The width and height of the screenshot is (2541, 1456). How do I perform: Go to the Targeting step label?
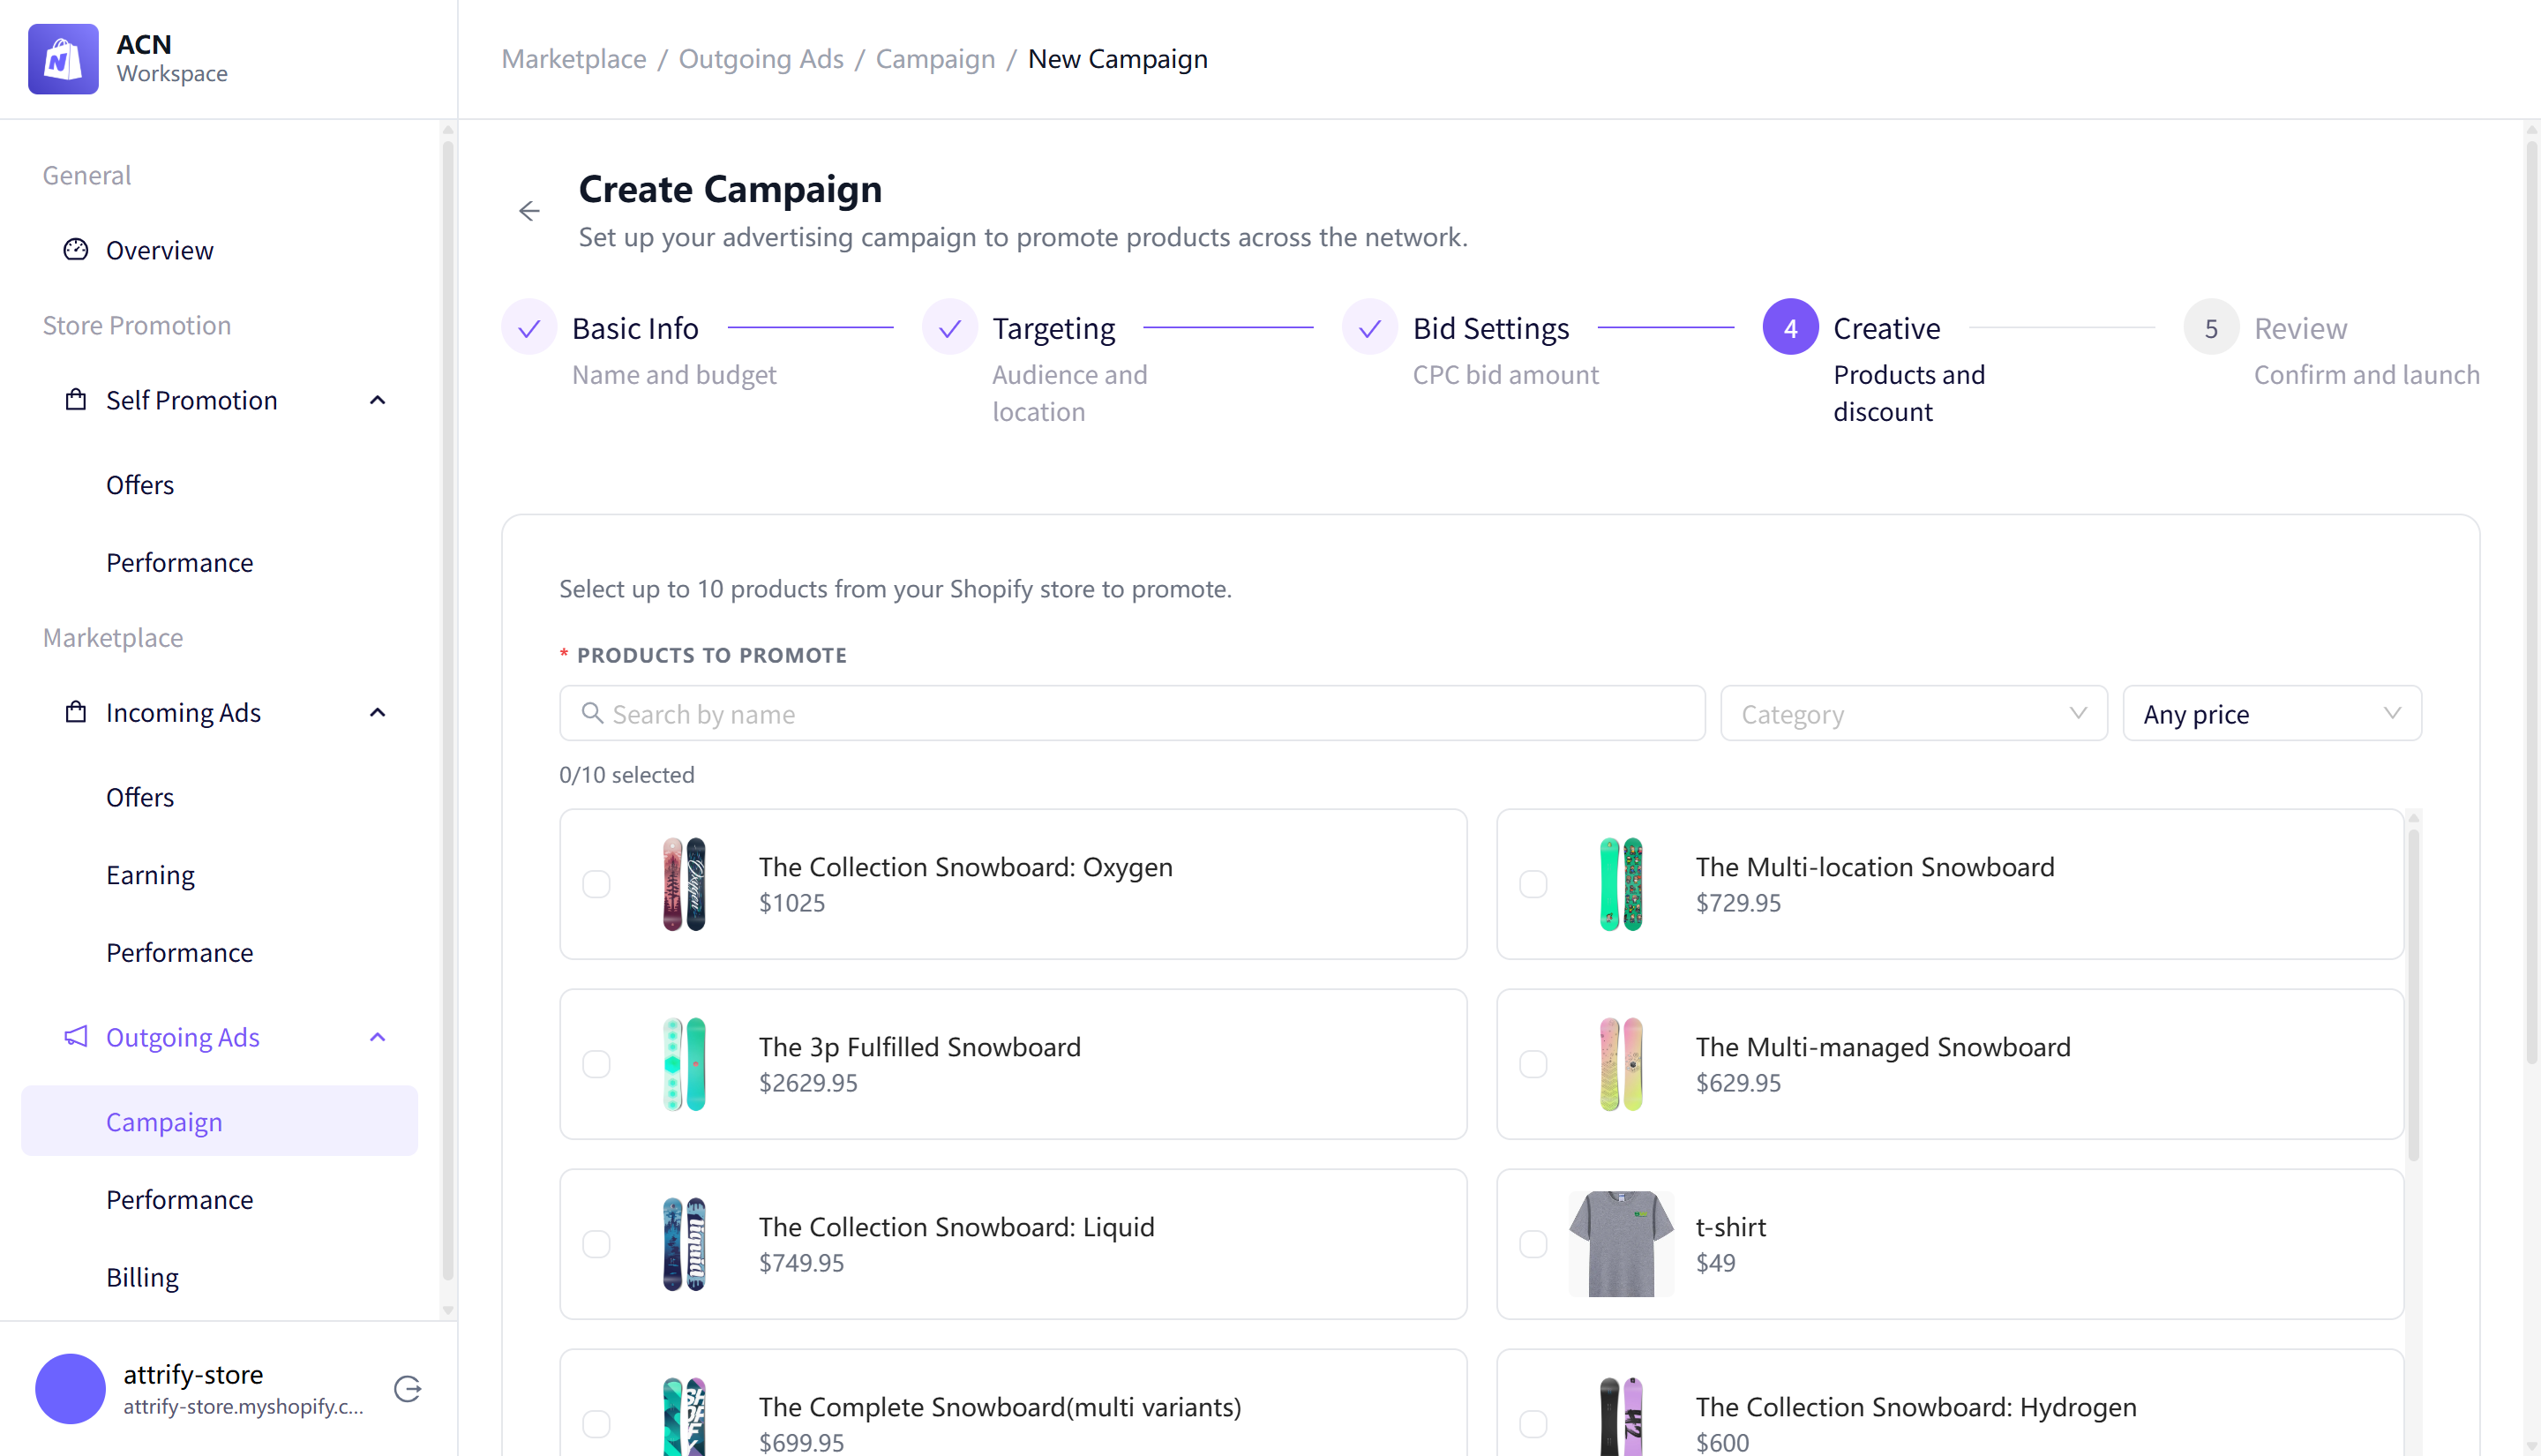click(1053, 328)
